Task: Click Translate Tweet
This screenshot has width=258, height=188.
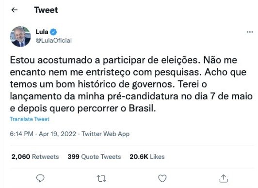Action: coord(30,119)
